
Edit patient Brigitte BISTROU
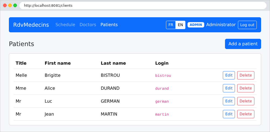pyautogui.click(x=229, y=75)
